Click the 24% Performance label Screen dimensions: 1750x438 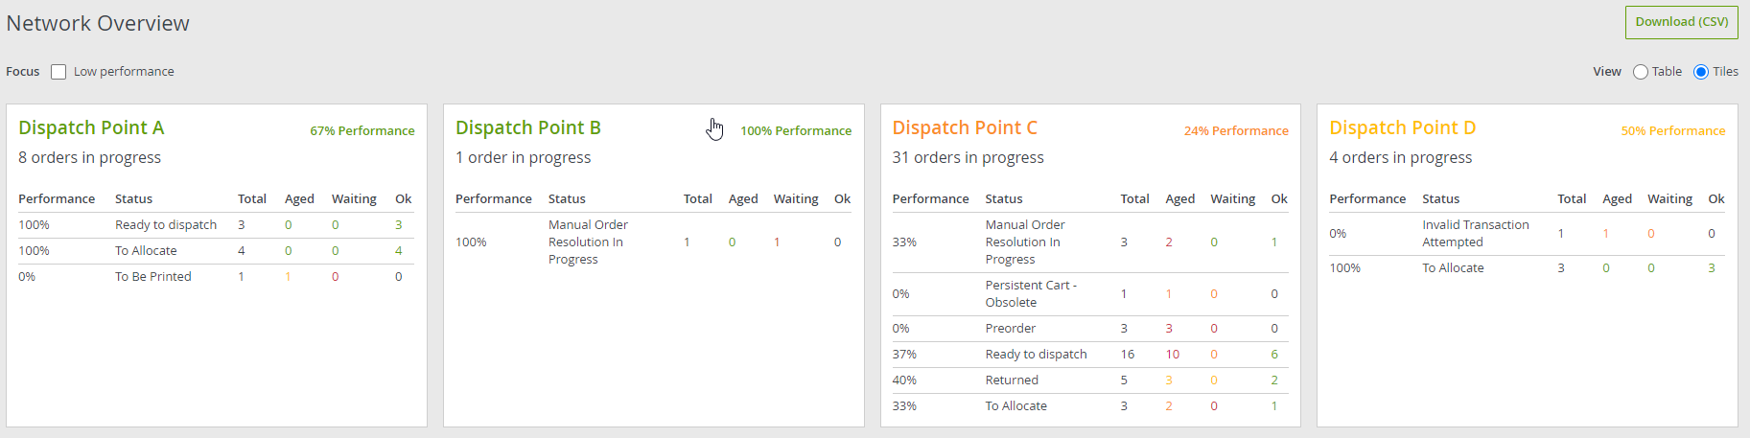point(1236,130)
